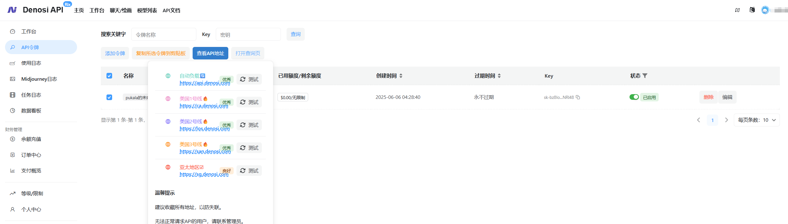Viewport: 788px width, 224px height.
Task: Open 工作台 in top navigation
Action: tap(97, 10)
